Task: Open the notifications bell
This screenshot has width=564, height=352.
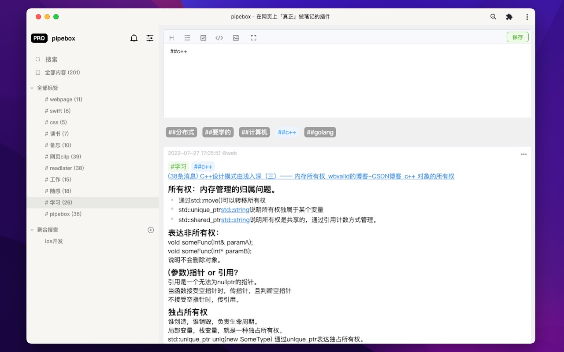Action: point(134,38)
